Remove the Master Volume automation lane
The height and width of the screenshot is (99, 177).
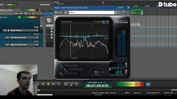coord(38,27)
